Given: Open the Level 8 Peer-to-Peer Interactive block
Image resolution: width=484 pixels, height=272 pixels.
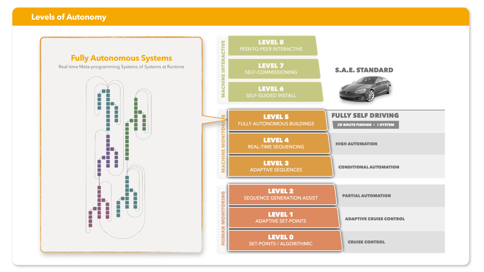Looking at the screenshot, I should pyautogui.click(x=273, y=46).
